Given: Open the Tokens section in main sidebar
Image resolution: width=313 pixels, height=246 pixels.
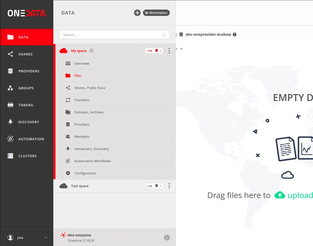Looking at the screenshot, I should coord(27,105).
